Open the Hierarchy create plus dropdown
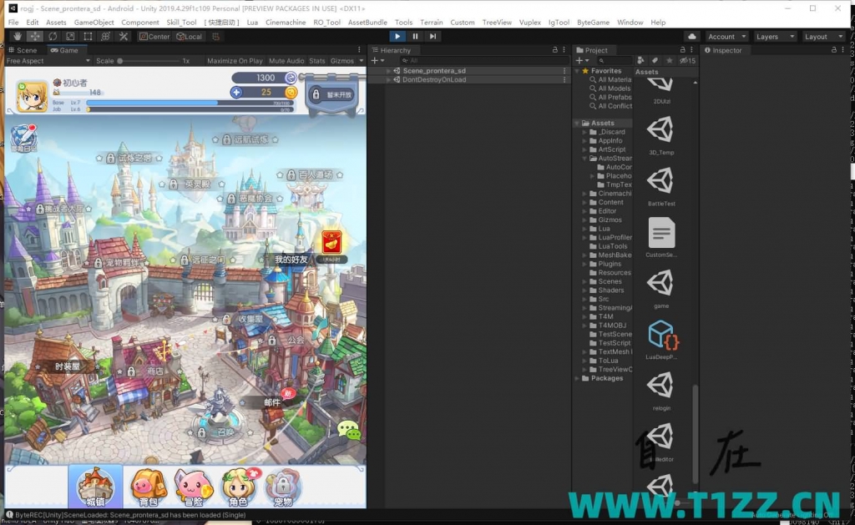Viewport: 855px width, 525px height. click(378, 61)
